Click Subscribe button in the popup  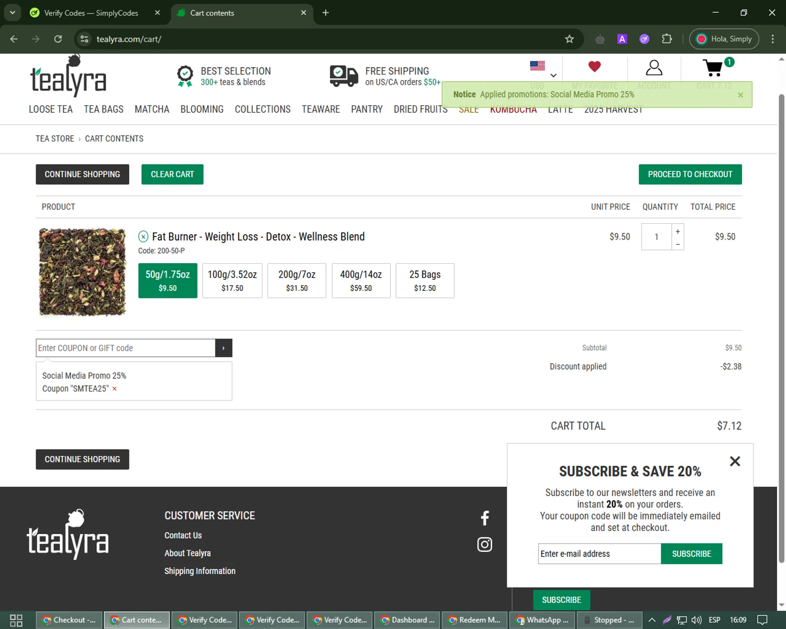pyautogui.click(x=692, y=554)
